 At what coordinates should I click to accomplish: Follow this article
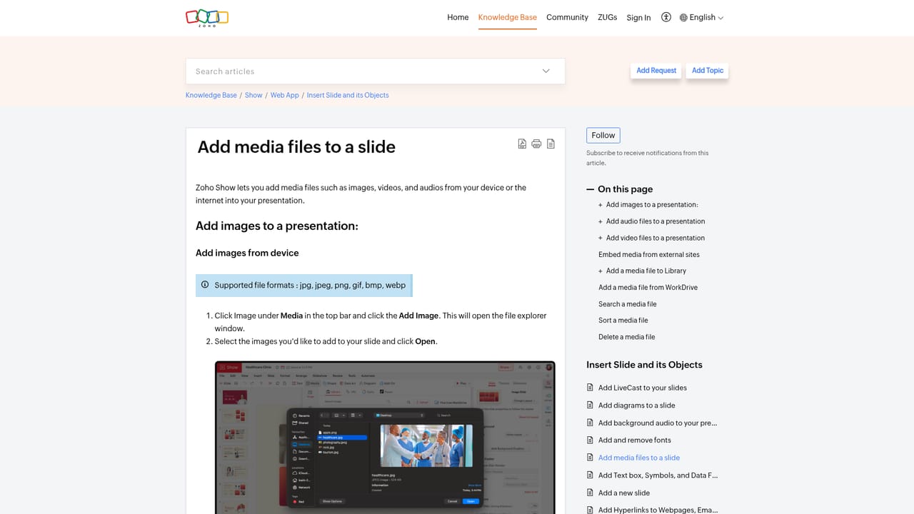(603, 136)
